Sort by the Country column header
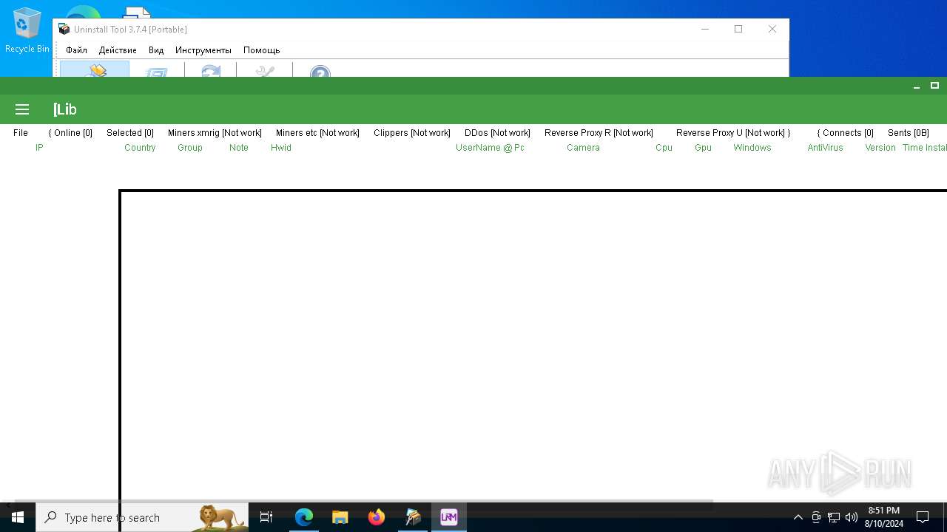The width and height of the screenshot is (947, 532). 140,148
